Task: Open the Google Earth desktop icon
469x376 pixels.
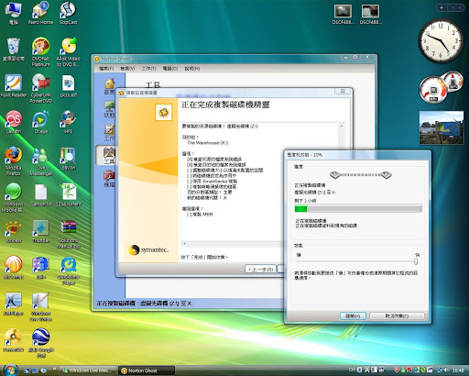Action: (x=40, y=343)
